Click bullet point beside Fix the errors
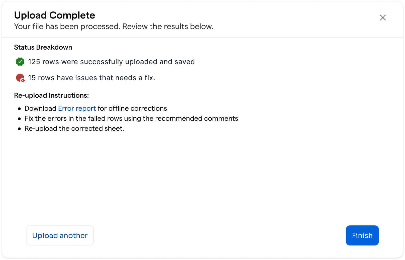Screen dimensions: 405x260 (x=19, y=119)
